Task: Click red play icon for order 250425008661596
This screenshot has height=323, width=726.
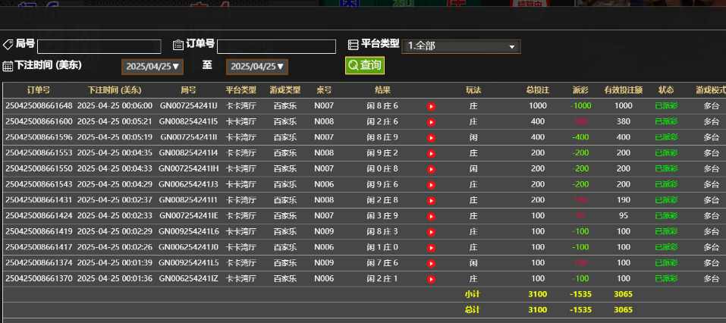Action: [431, 138]
